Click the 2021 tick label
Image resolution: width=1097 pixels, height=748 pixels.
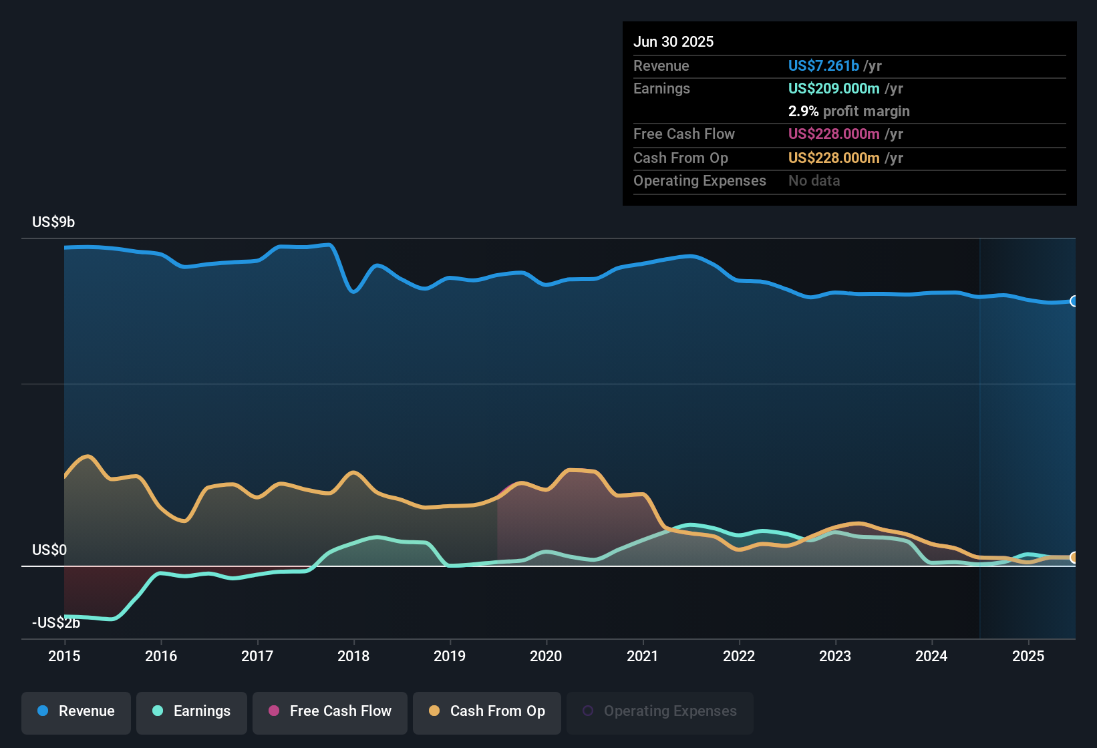tap(643, 656)
